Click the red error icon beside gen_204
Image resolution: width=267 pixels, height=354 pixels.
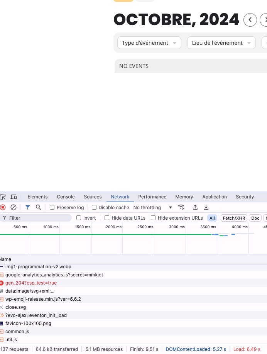click(2, 283)
